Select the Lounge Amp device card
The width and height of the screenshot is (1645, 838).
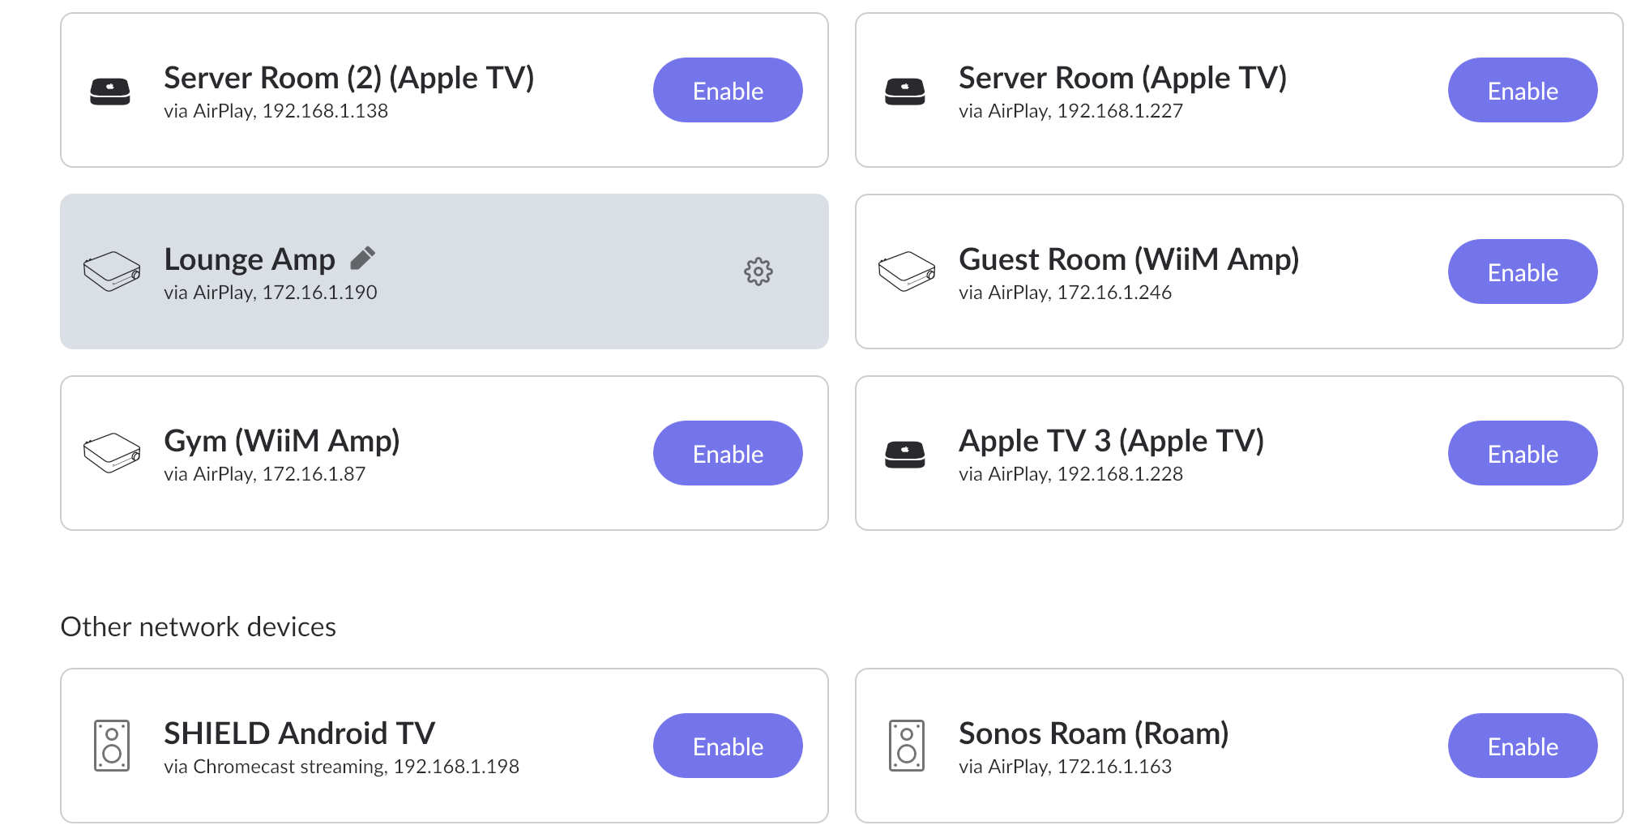point(444,271)
